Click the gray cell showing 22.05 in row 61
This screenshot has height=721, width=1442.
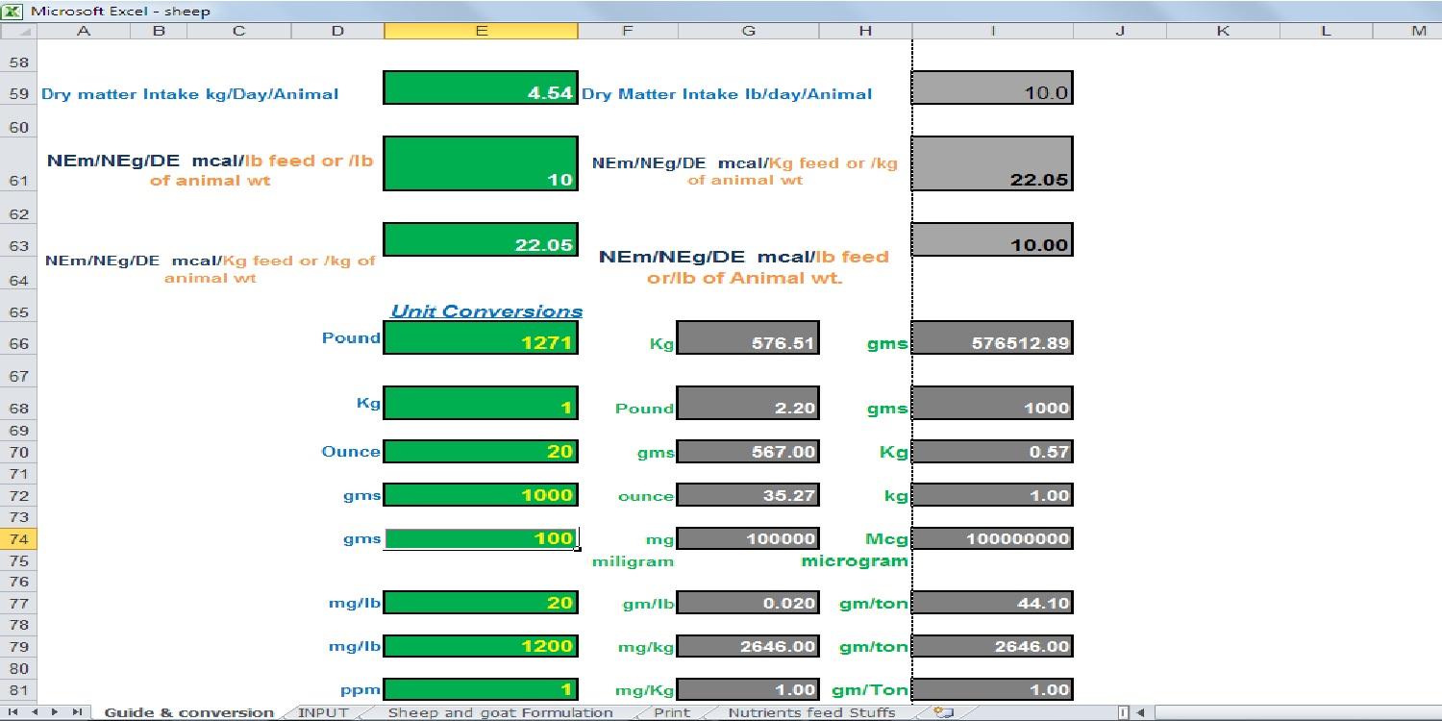(x=992, y=163)
